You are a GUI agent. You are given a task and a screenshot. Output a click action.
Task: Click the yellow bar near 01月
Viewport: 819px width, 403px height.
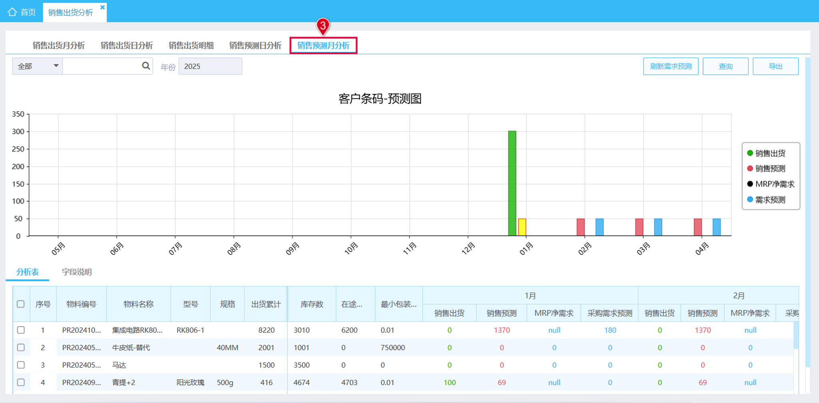(x=522, y=227)
